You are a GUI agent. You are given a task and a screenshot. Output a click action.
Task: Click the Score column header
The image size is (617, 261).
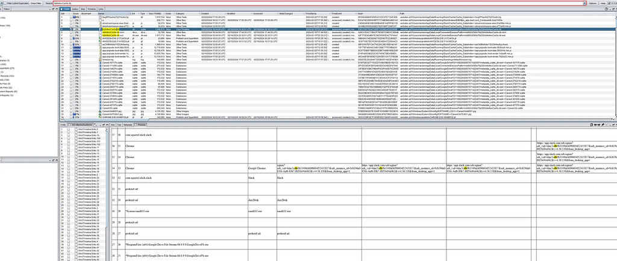coord(75,13)
